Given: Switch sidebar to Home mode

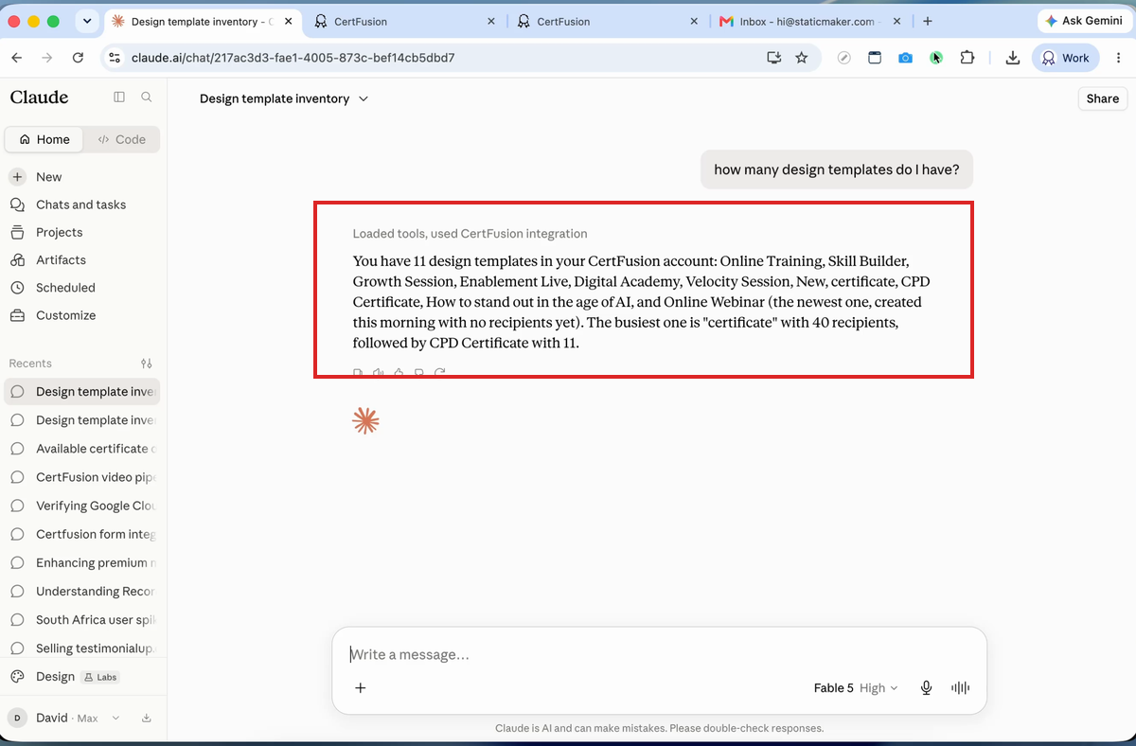Looking at the screenshot, I should pyautogui.click(x=44, y=139).
